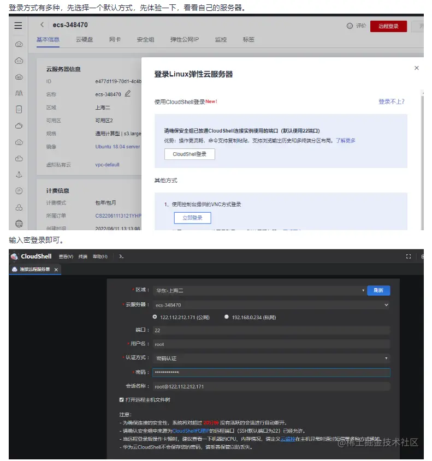
Task: Focus the 会话名称 field root@122.112.212.171
Action: (x=271, y=386)
